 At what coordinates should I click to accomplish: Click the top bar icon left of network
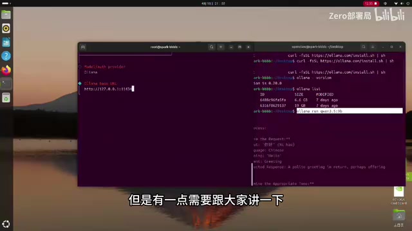click(x=385, y=3)
